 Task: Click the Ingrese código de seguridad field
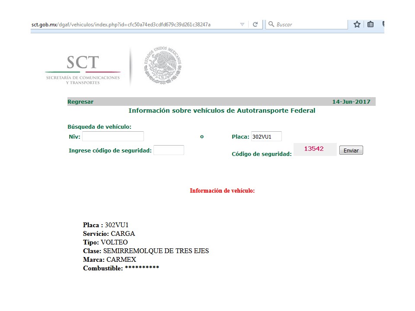pos(169,150)
